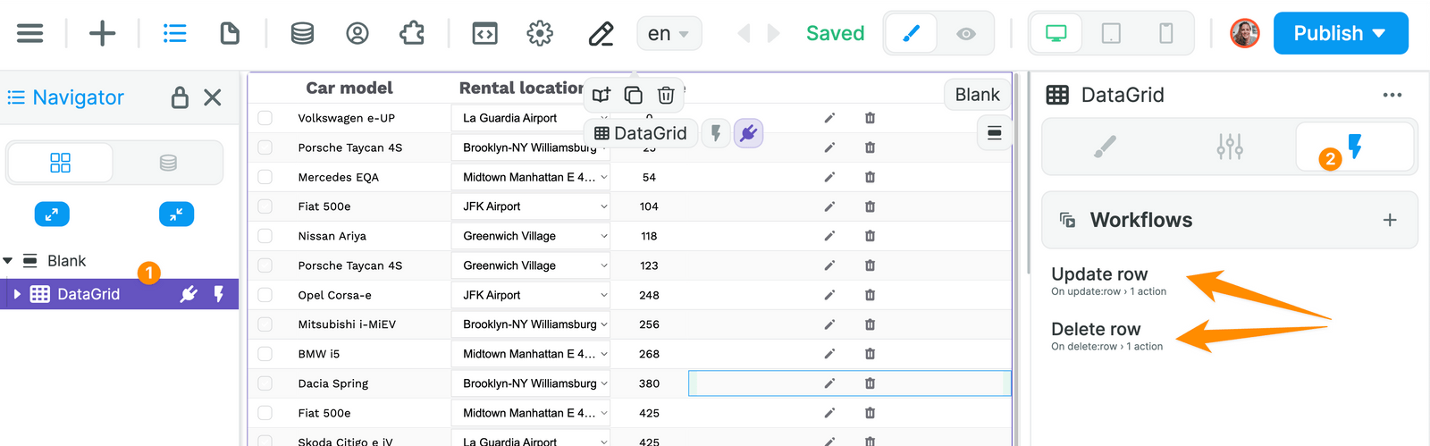Open the DataGrid panel three-dots menu
Screen dimensions: 1430x446
(x=1392, y=95)
